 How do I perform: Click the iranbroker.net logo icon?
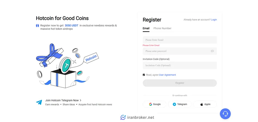click(x=123, y=117)
